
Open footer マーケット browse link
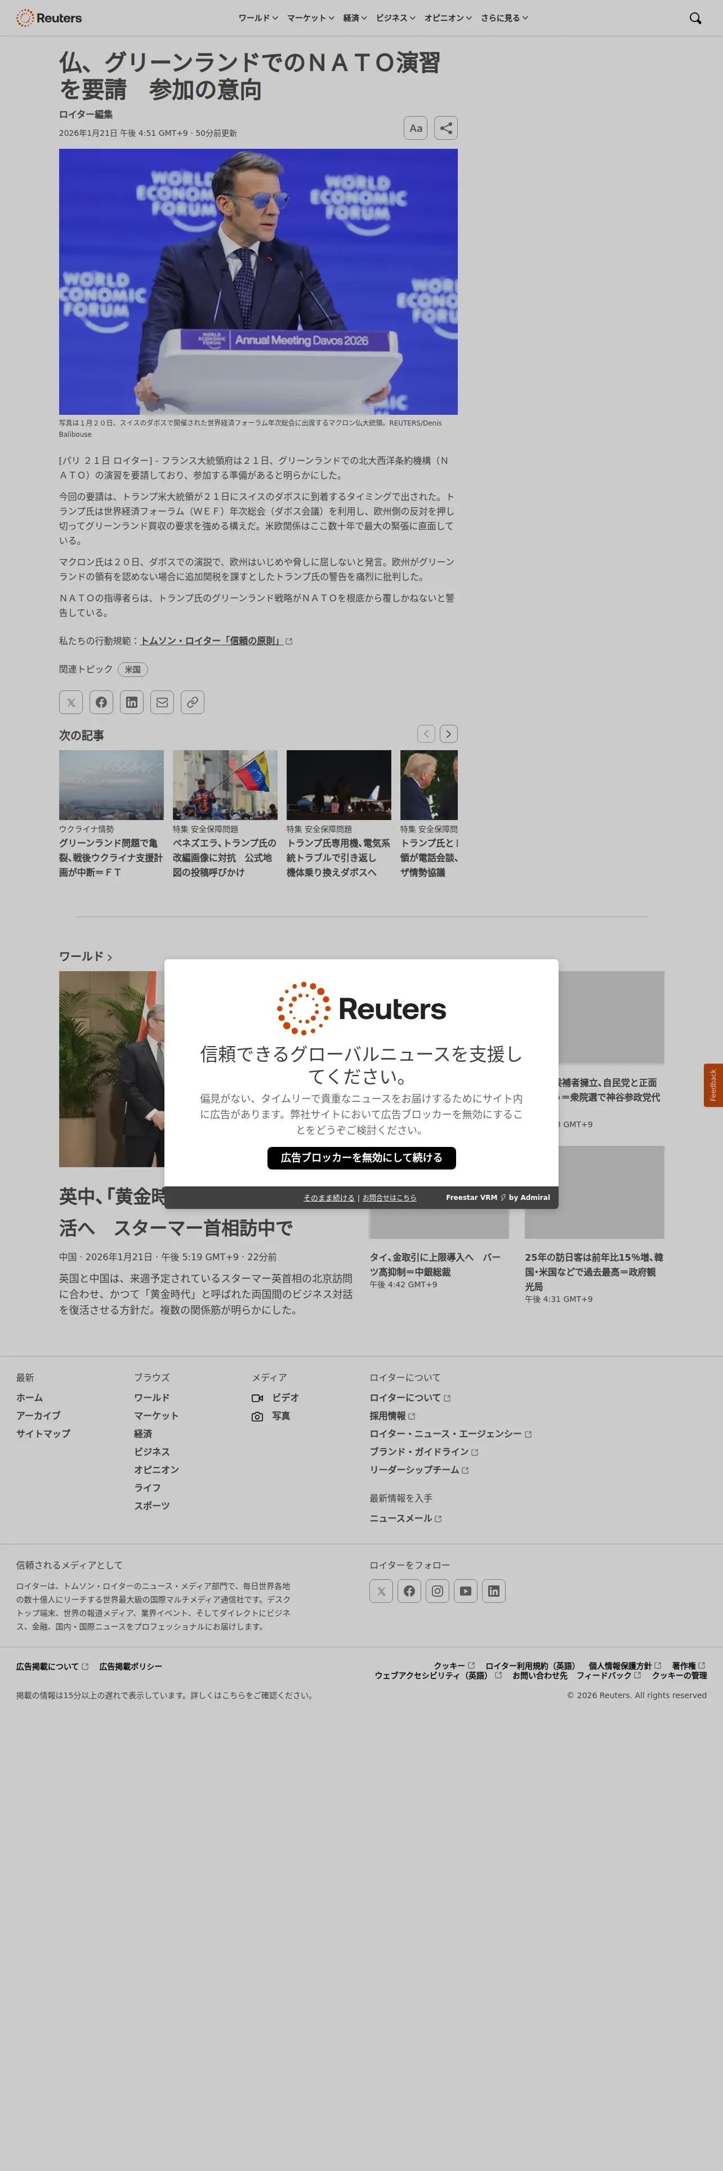point(156,1416)
